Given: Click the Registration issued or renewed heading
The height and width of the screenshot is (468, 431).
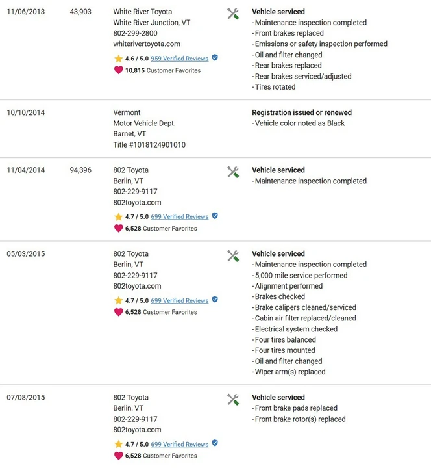Looking at the screenshot, I should point(302,112).
